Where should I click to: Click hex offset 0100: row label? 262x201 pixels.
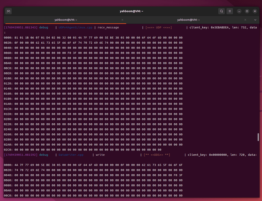[8, 78]
